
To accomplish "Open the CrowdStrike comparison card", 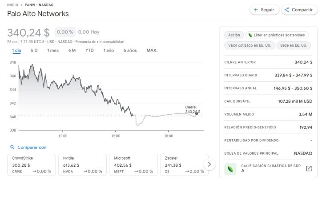I will (x=32, y=164).
